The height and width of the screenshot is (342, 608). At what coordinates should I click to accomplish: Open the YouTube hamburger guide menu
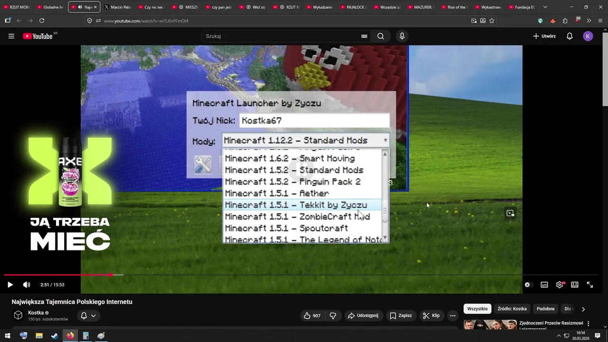coord(11,36)
